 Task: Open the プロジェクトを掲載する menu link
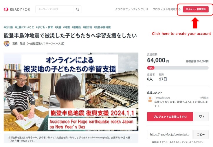point(166,9)
